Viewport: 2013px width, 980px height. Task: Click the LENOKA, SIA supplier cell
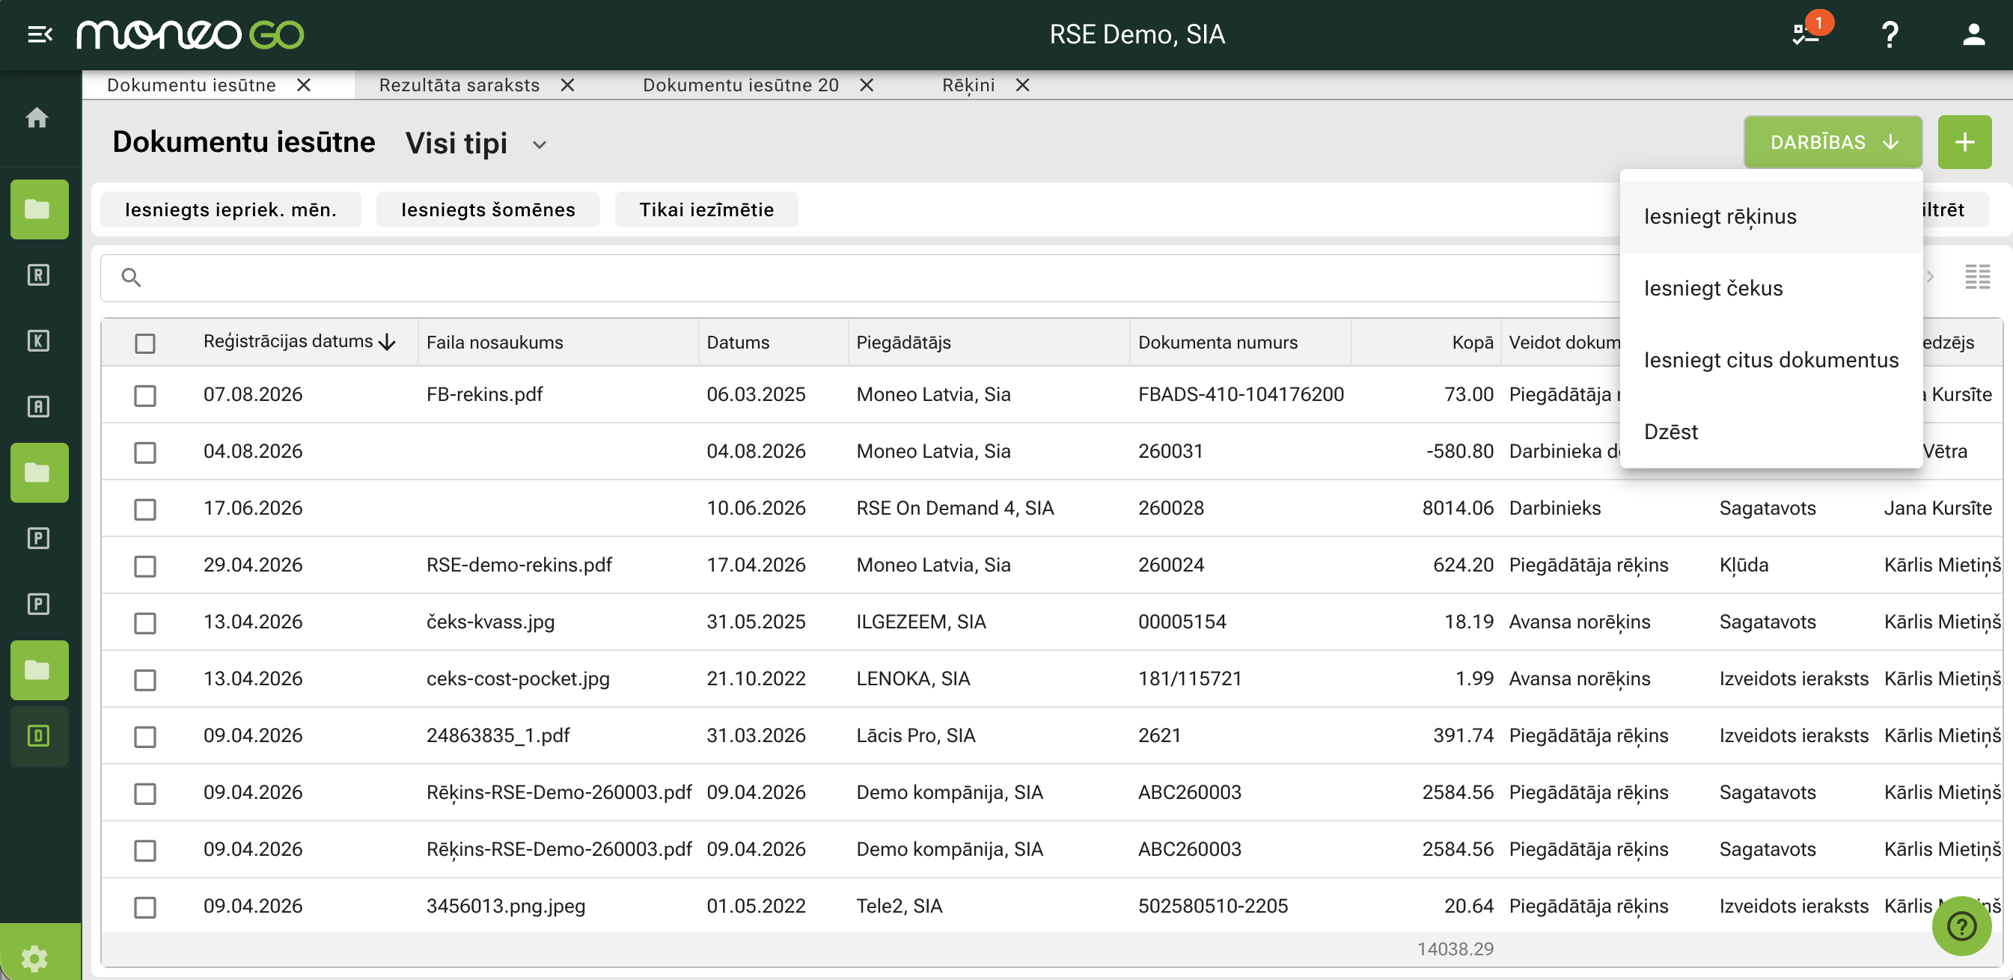913,679
